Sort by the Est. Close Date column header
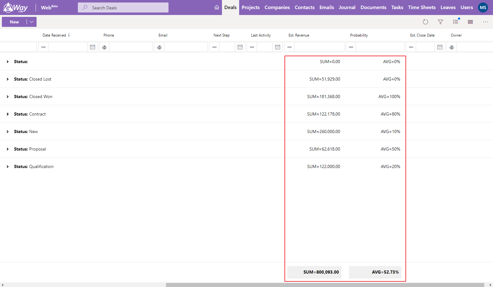 click(422, 35)
